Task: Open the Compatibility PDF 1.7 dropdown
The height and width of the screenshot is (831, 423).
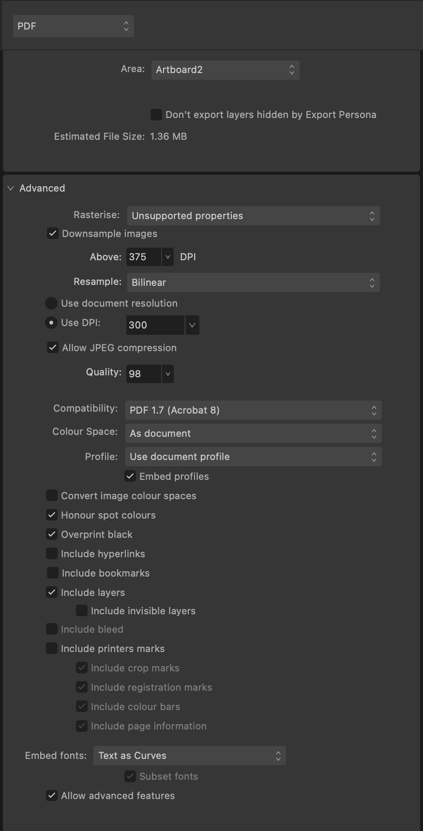Action: click(253, 410)
